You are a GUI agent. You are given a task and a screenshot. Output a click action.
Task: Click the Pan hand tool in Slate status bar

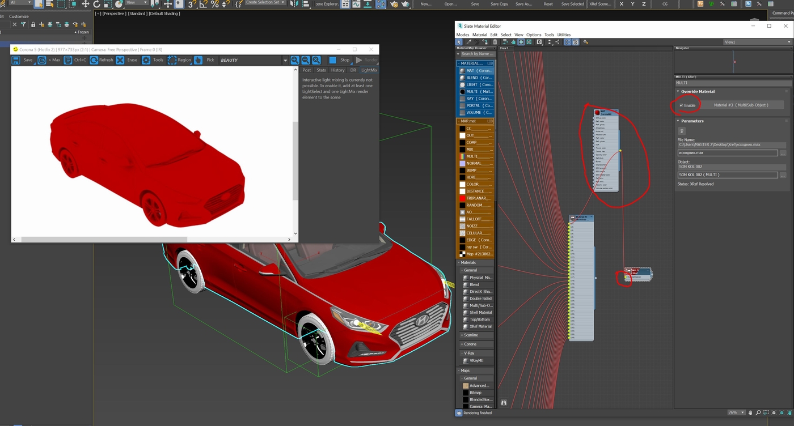pyautogui.click(x=750, y=412)
